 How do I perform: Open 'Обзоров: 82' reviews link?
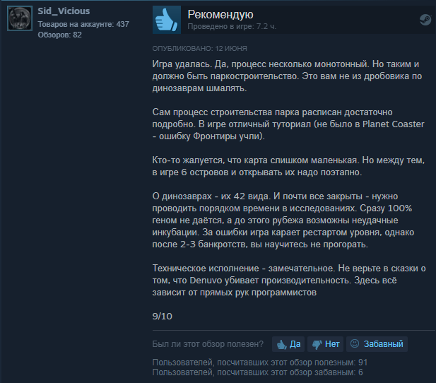click(60, 35)
